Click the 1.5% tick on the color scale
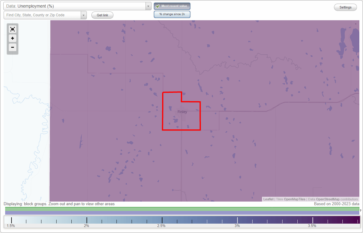The height and width of the screenshot is (233, 363). click(11, 220)
